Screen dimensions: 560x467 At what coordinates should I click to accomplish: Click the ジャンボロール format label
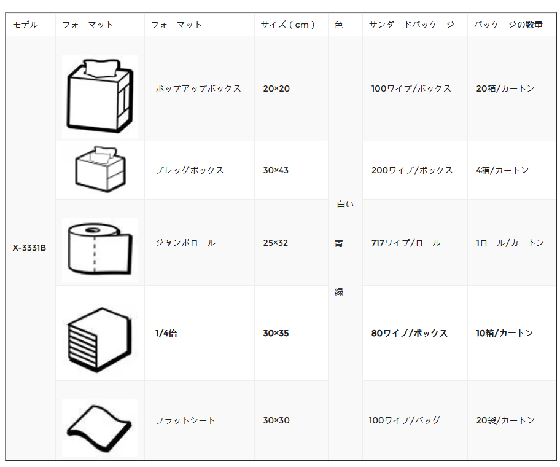pos(185,243)
